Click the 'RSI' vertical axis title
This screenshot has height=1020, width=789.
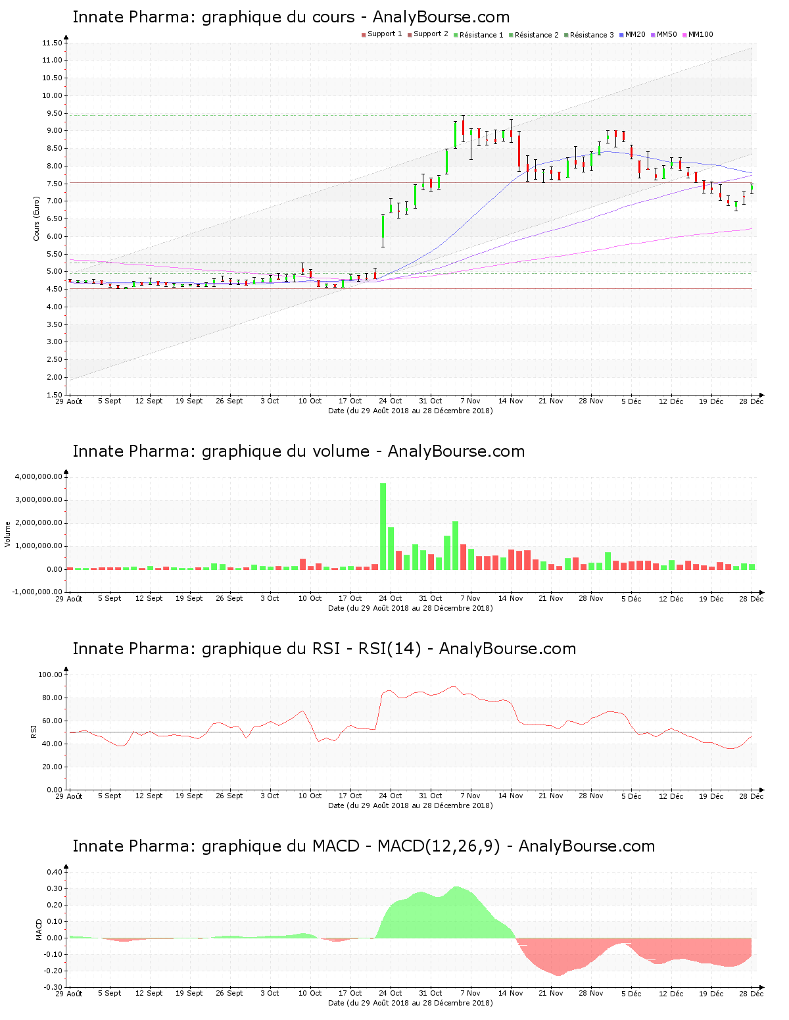click(34, 731)
